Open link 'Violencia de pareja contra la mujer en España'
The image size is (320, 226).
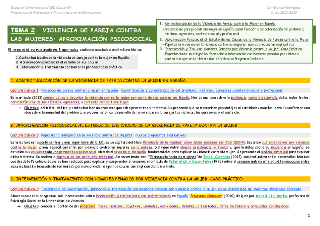(80, 90)
